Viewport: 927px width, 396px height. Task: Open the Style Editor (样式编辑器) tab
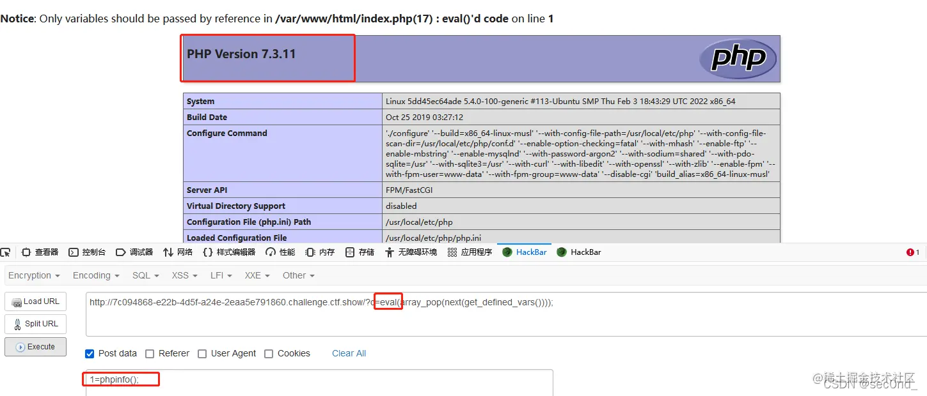[229, 252]
